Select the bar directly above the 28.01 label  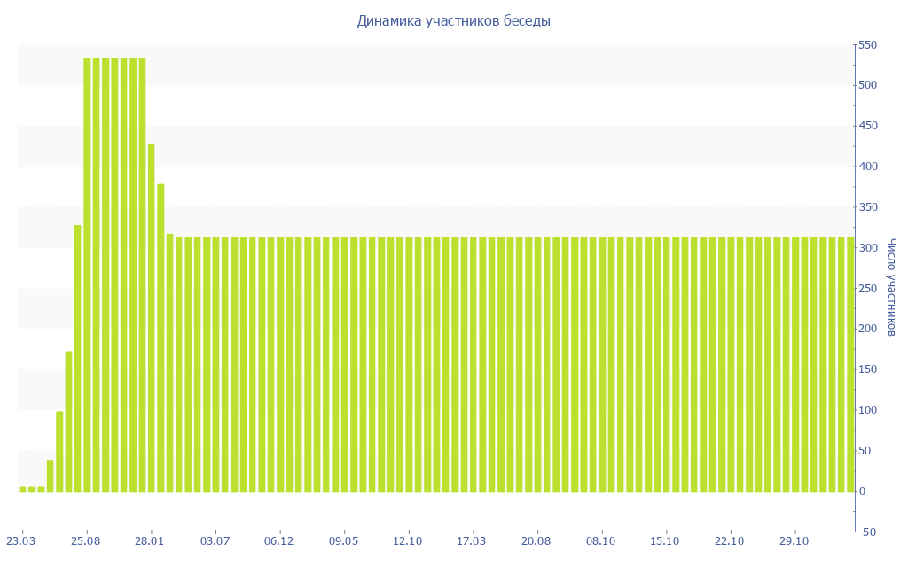(x=152, y=317)
